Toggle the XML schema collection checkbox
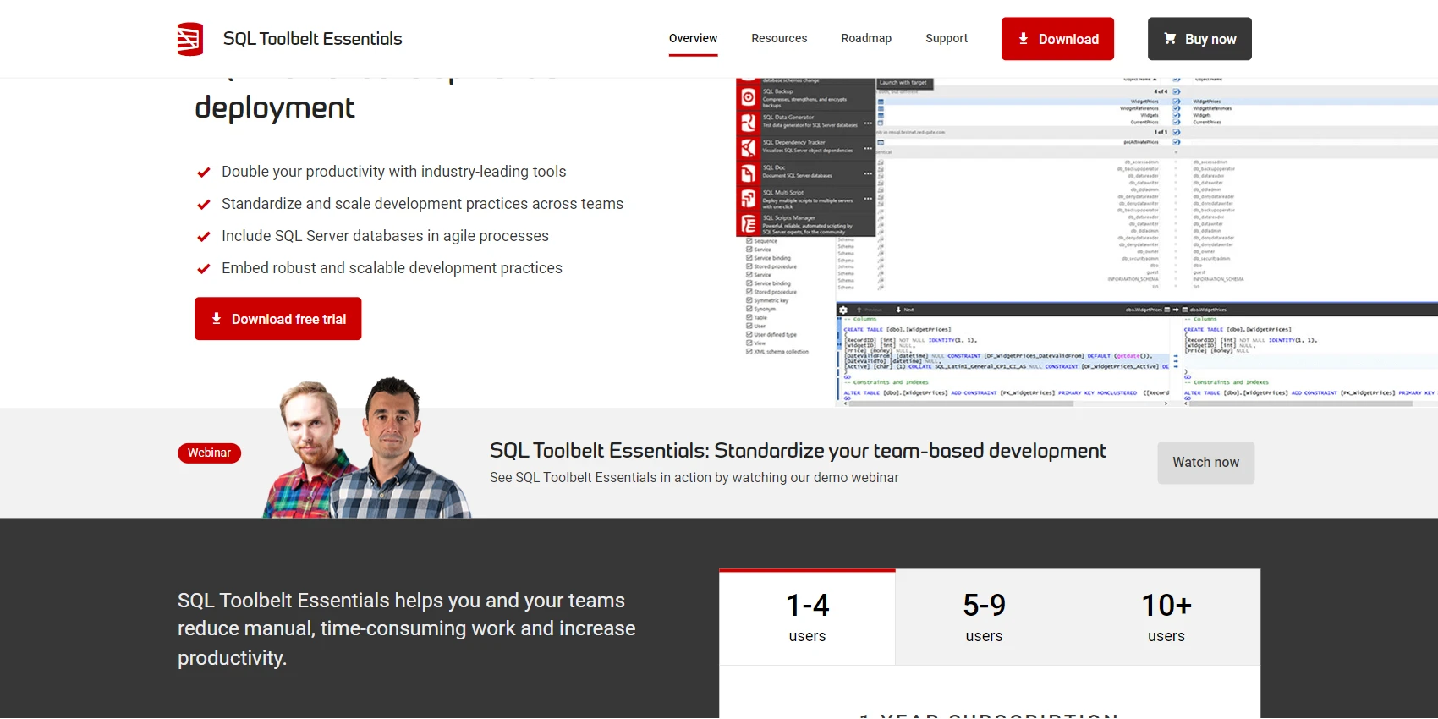Screen dimensions: 1438x719 749,351
